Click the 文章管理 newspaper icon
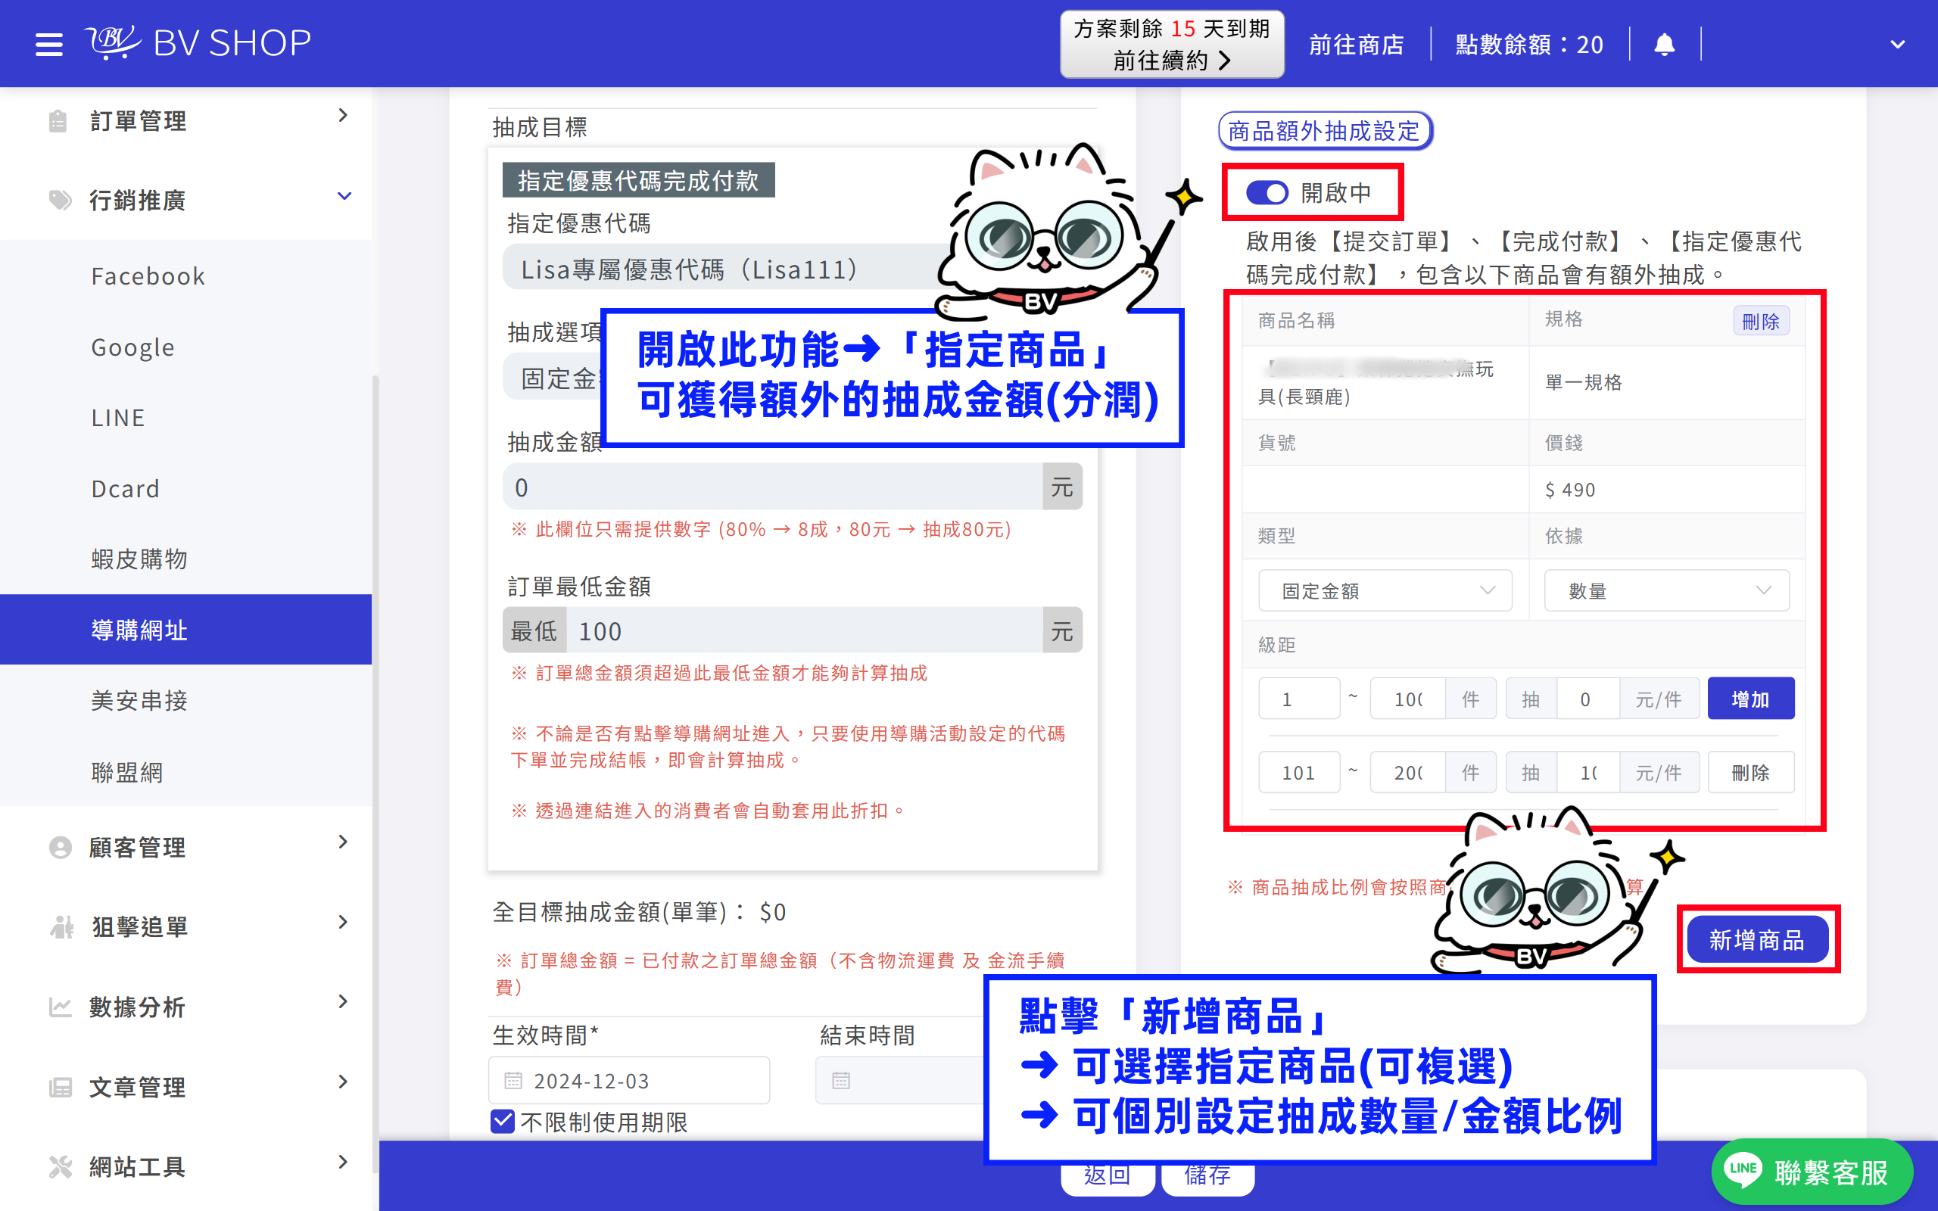This screenshot has height=1211, width=1938. [x=60, y=1087]
